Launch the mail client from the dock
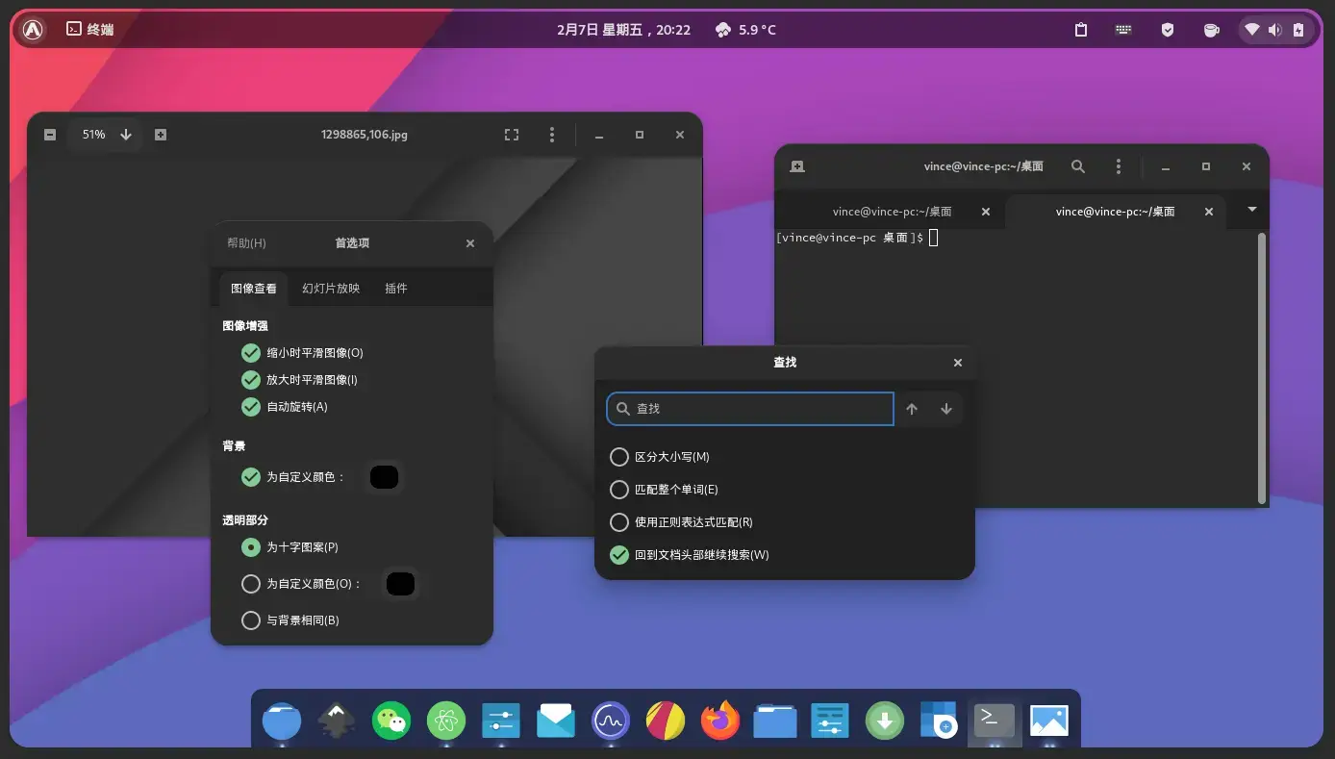The image size is (1335, 759). (555, 720)
